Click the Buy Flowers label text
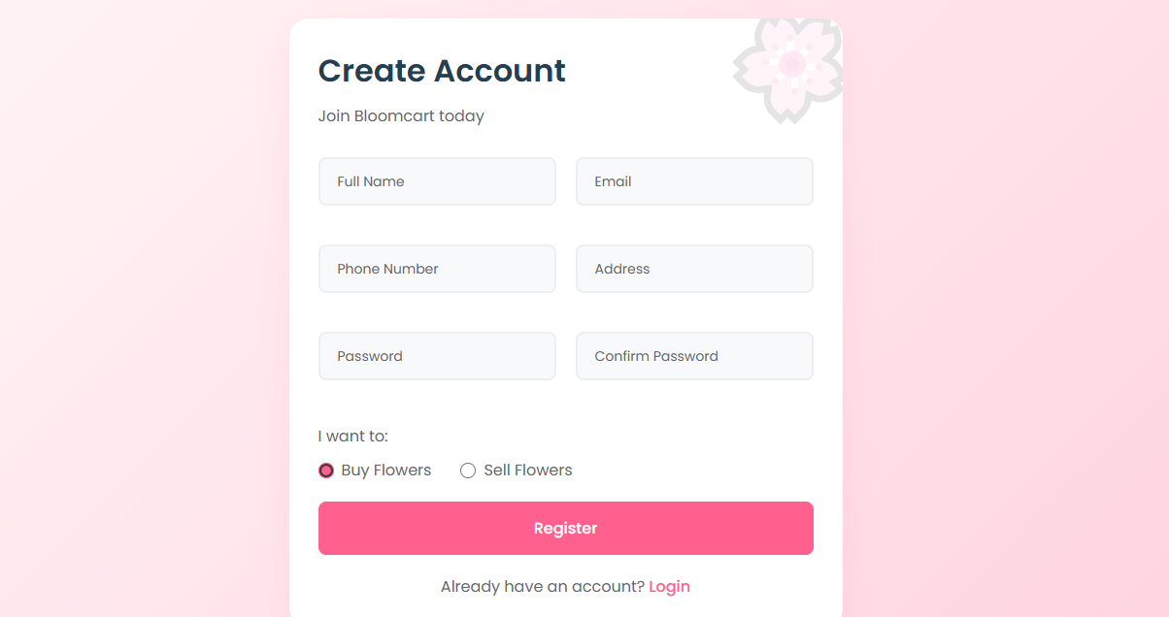The image size is (1169, 617). (x=385, y=470)
